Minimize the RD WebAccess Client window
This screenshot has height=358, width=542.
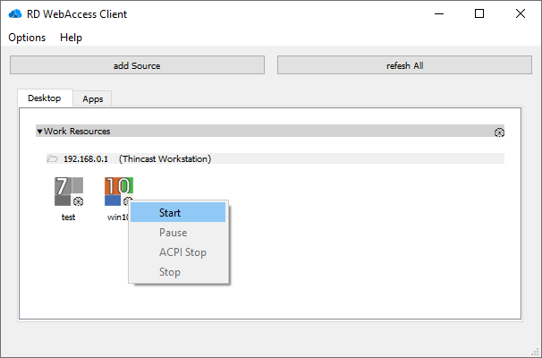pos(439,13)
